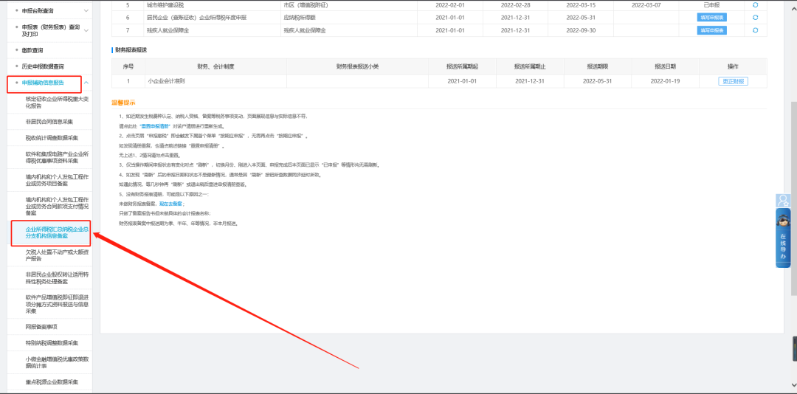Click the 2022-09-30 deadline cell
The height and width of the screenshot is (394, 797).
click(581, 30)
